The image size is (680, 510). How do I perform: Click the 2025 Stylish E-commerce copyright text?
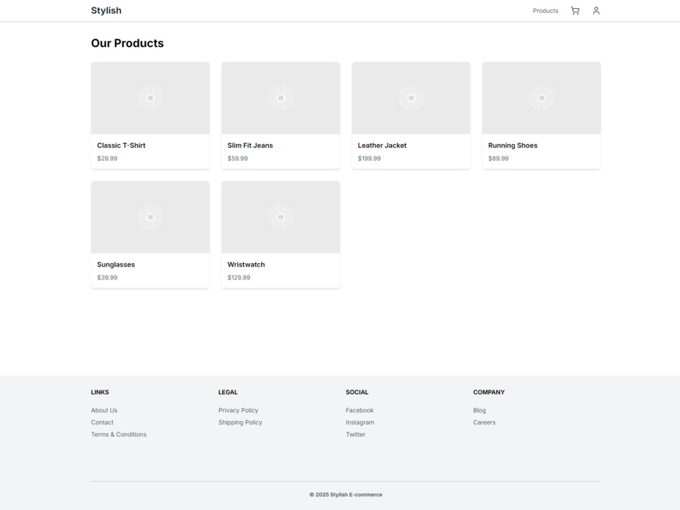(346, 495)
